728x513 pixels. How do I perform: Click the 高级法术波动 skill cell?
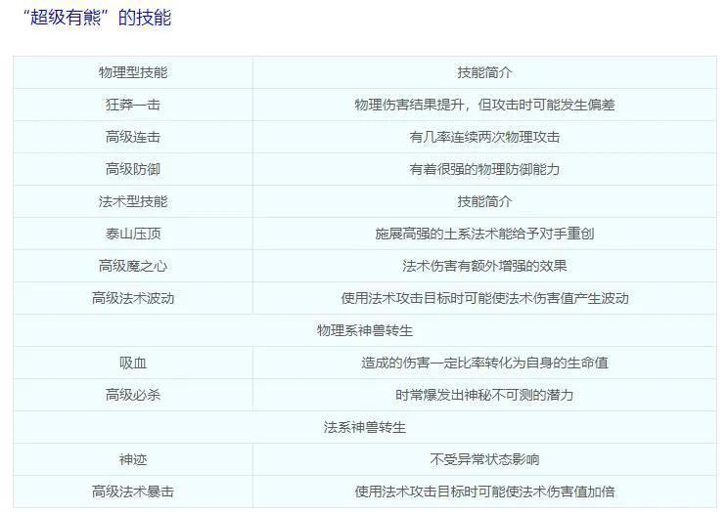(x=133, y=298)
